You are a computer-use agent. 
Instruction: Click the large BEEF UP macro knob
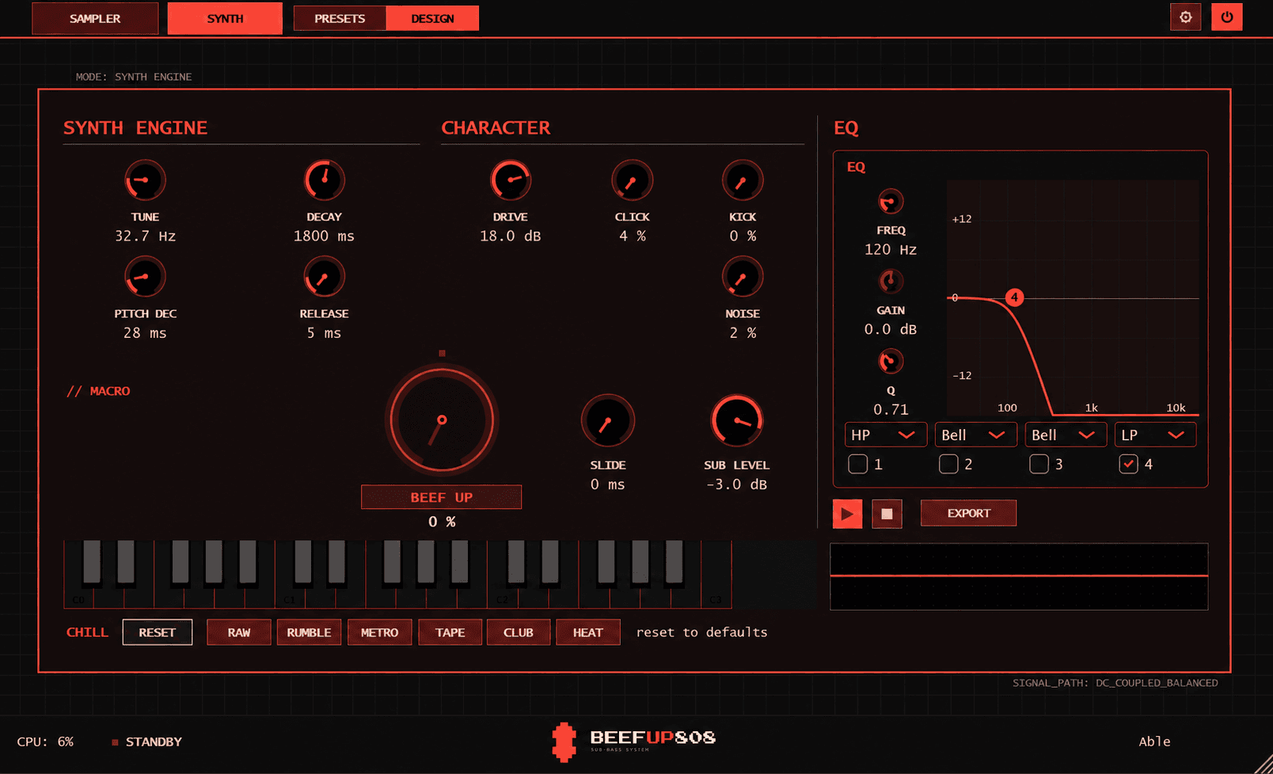click(442, 420)
